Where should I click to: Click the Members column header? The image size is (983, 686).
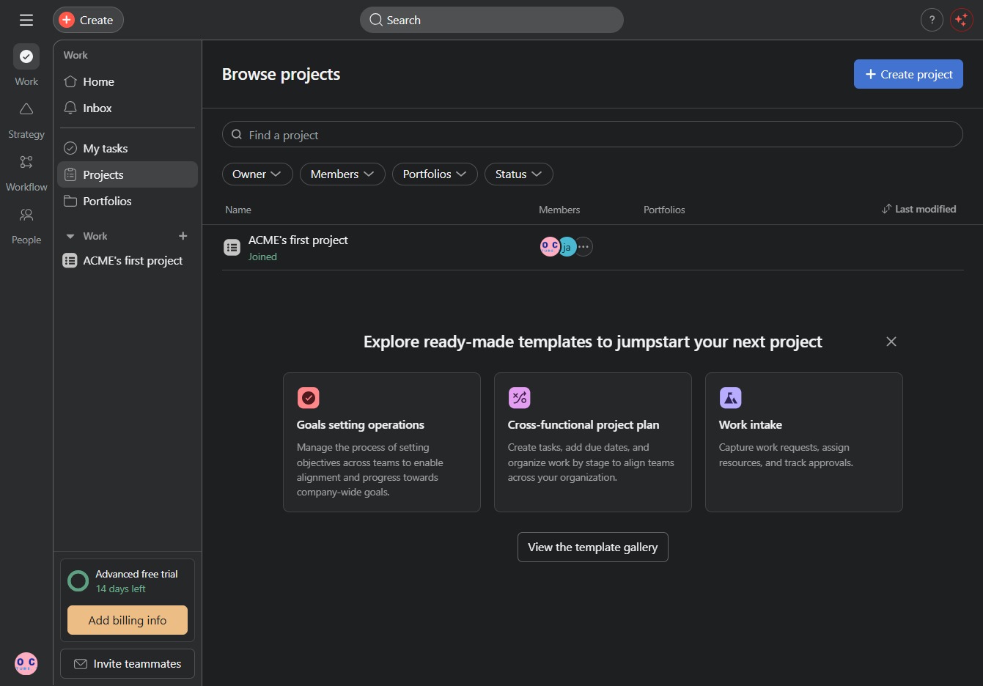(559, 210)
